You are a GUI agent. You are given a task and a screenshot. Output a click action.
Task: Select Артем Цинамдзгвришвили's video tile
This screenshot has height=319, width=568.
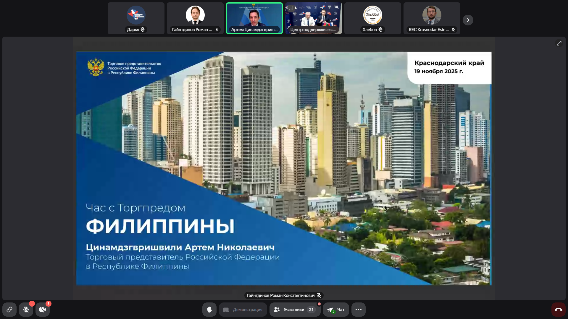(254, 18)
